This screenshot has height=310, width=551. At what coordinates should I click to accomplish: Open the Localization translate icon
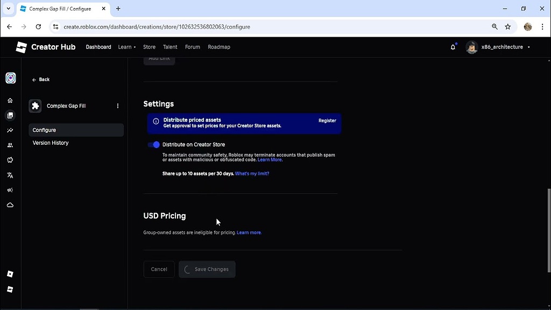tap(10, 175)
